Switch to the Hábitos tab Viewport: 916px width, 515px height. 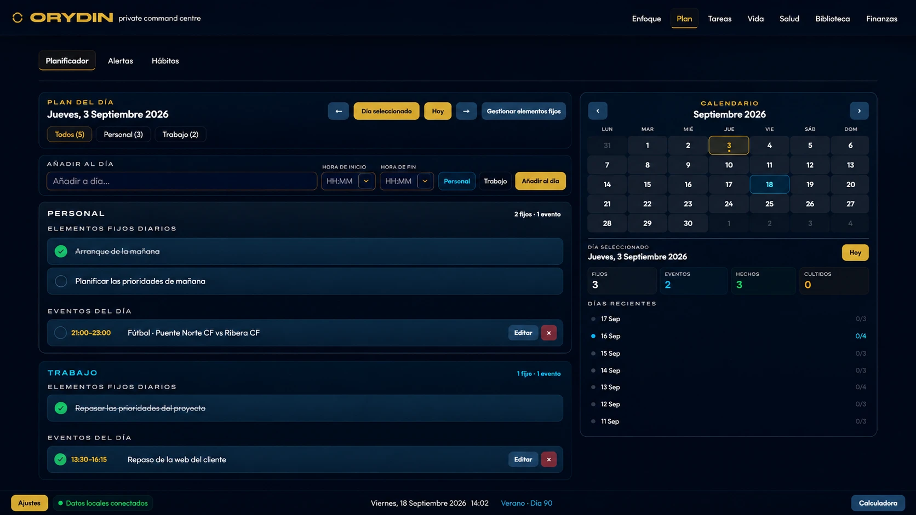165,61
